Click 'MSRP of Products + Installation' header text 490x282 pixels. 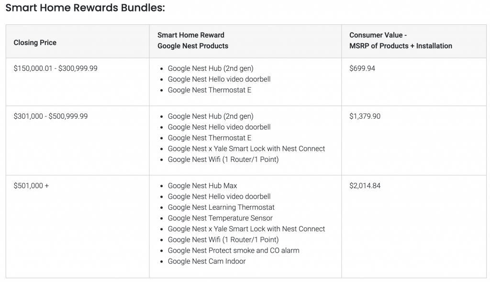click(401, 46)
